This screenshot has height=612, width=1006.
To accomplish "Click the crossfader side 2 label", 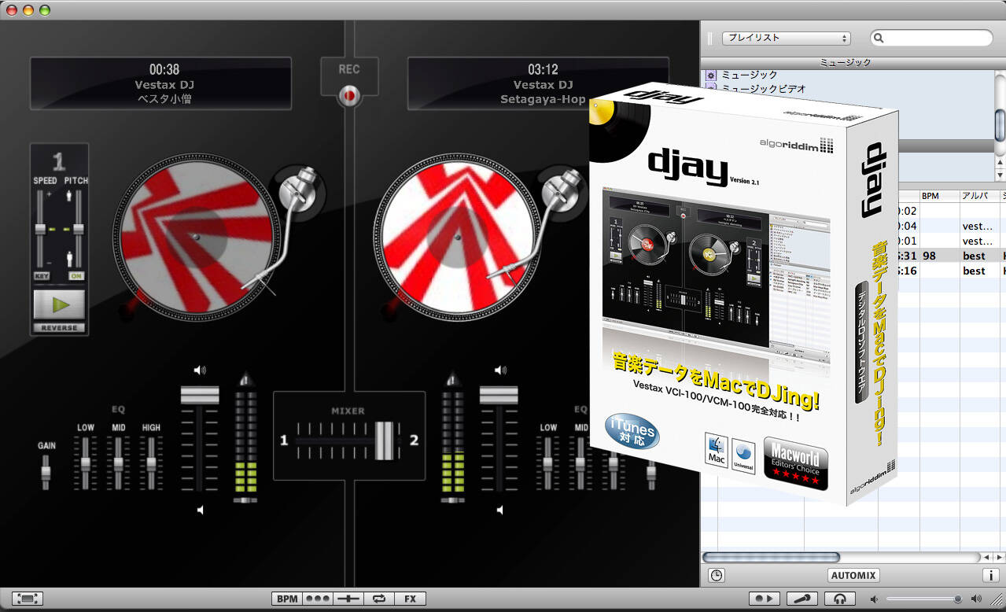I will point(414,440).
